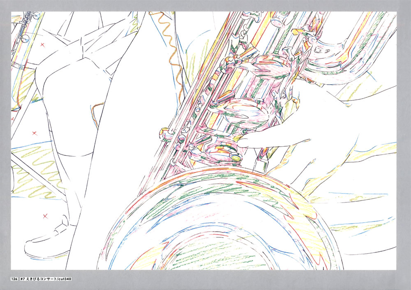The image size is (411, 290).
Task: Click the topmost red X mark
Action: coord(42,44)
